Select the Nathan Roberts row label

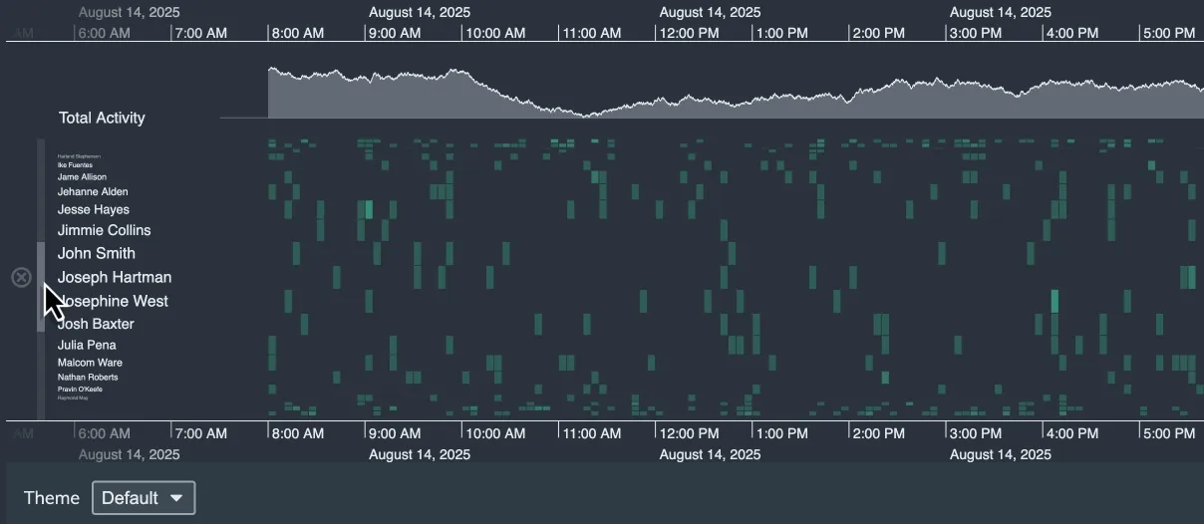pos(88,378)
